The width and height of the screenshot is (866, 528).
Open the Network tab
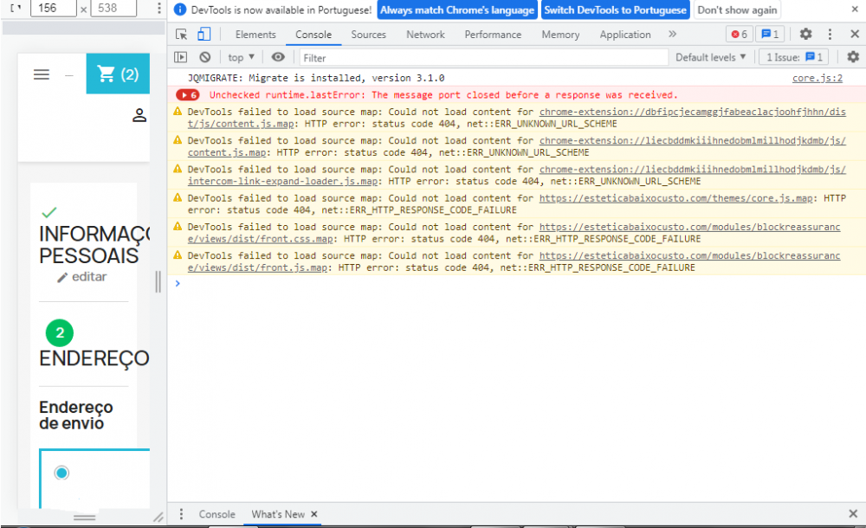[425, 35]
